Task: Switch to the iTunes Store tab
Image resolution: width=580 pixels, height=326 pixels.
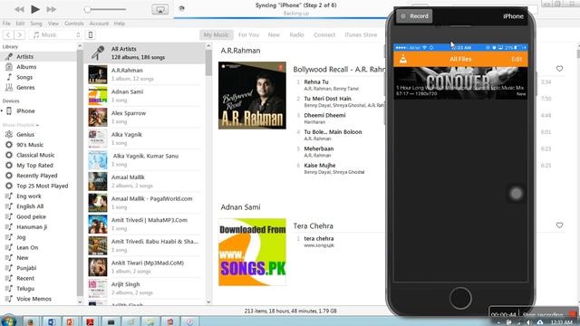Action: click(361, 34)
